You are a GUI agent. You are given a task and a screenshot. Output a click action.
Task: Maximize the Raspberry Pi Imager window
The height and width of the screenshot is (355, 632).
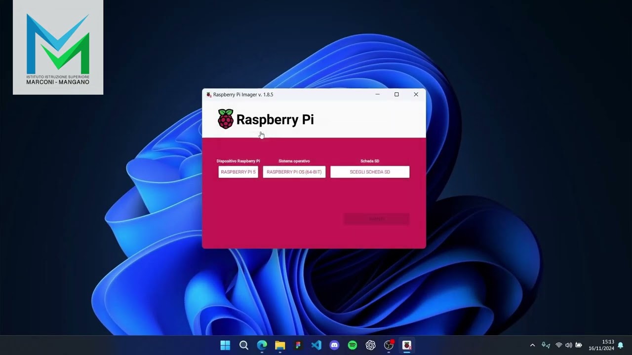[396, 94]
